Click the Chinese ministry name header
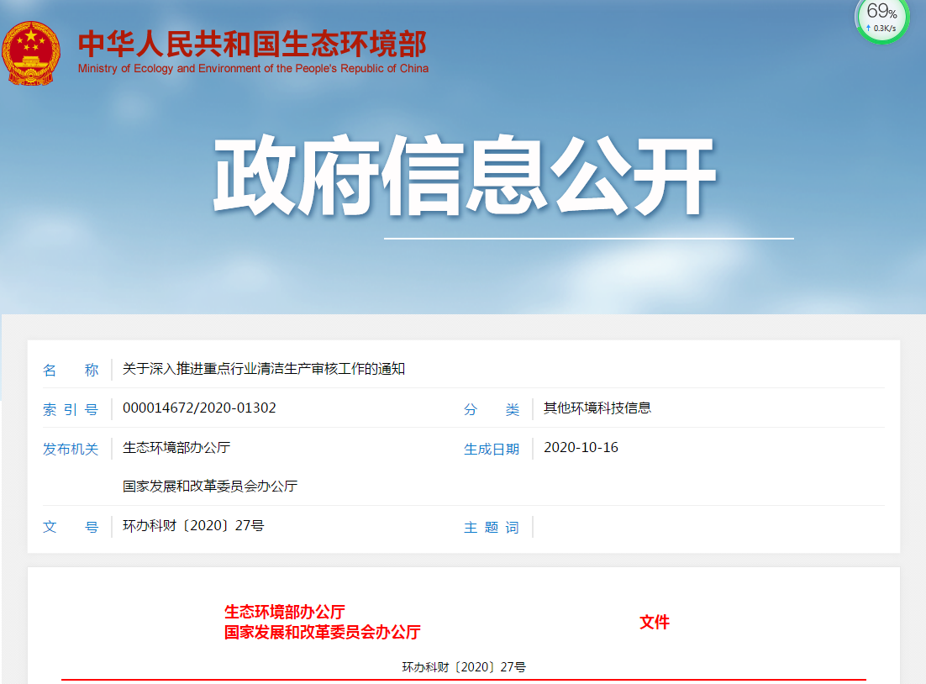Image resolution: width=926 pixels, height=684 pixels. pyautogui.click(x=253, y=44)
